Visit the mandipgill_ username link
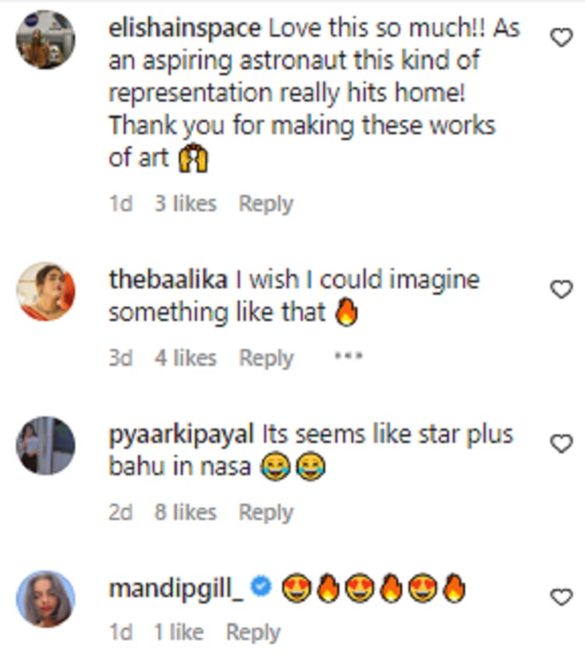Viewport: 585px width, 656px height. pyautogui.click(x=176, y=589)
